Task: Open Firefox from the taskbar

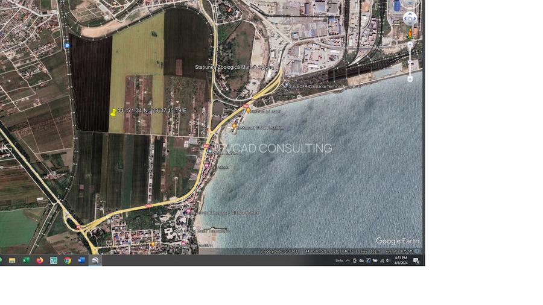Action: point(40,260)
